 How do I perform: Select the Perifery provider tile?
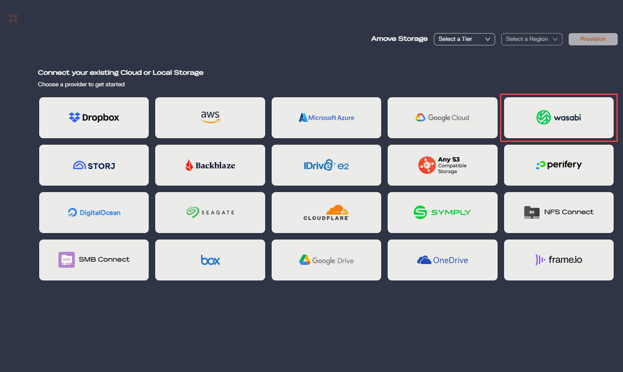coord(558,165)
